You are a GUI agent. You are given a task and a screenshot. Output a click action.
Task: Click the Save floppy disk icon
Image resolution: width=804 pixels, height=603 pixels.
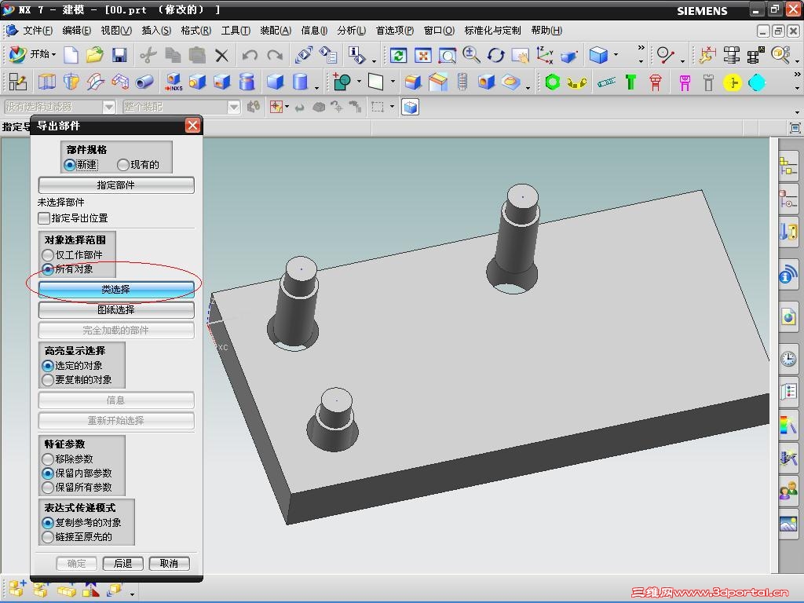tap(119, 55)
